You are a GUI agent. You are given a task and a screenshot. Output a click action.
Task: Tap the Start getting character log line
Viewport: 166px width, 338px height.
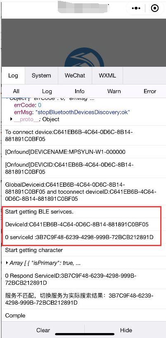pyautogui.click(x=83, y=250)
